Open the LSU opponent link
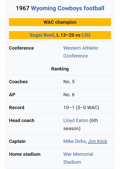The image size is (120, 169). (86, 35)
